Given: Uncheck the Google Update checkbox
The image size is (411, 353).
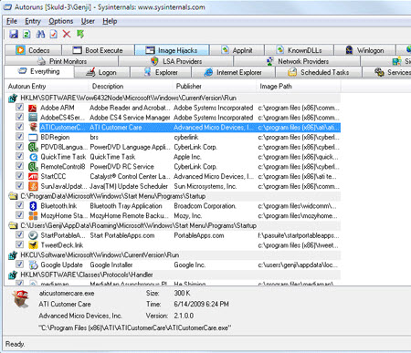Looking at the screenshot, I should pos(19,265).
